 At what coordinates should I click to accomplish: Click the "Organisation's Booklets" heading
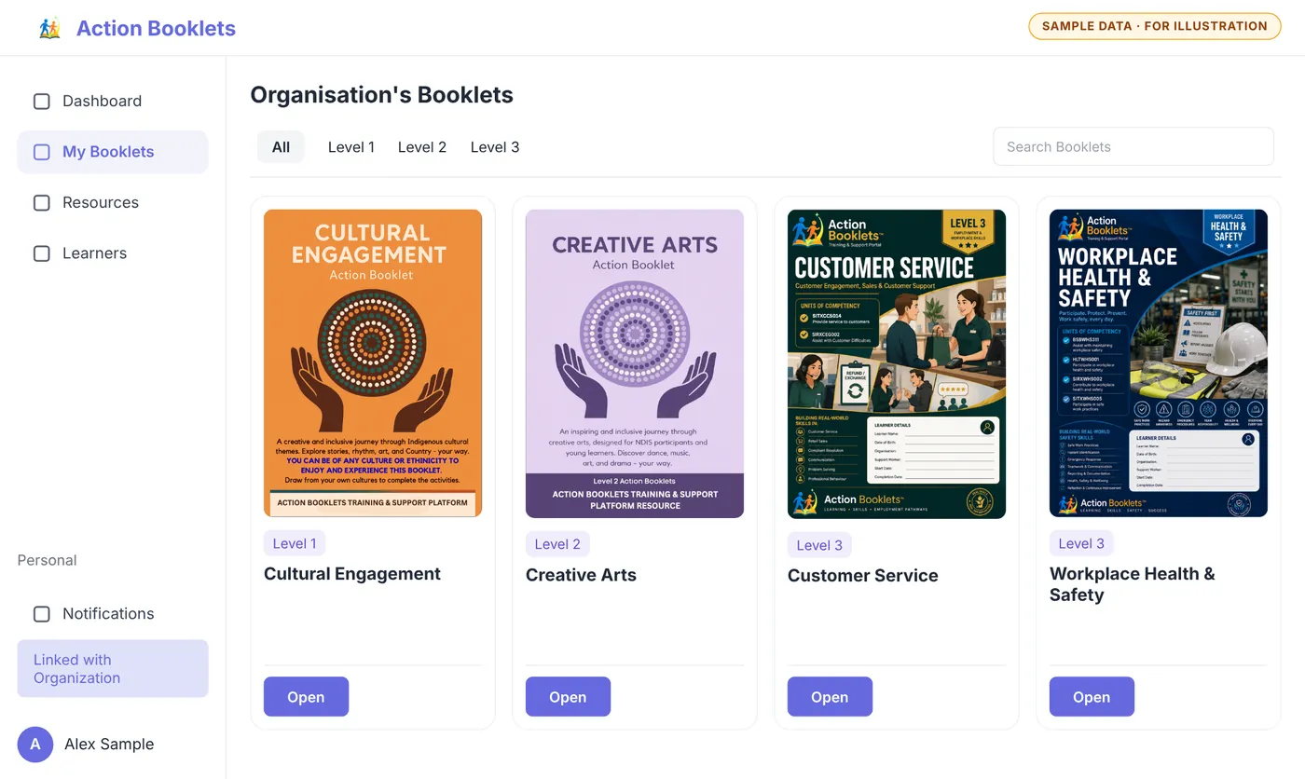382,95
